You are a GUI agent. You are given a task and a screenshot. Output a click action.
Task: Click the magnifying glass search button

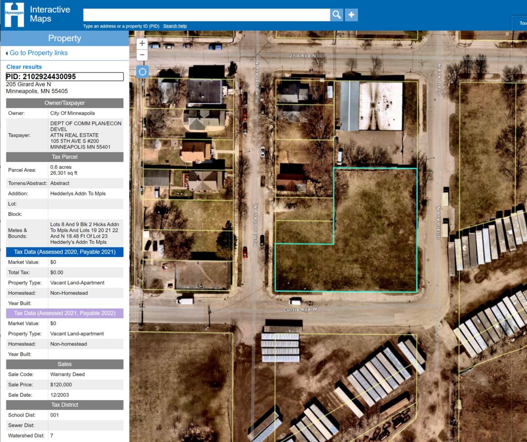(337, 15)
